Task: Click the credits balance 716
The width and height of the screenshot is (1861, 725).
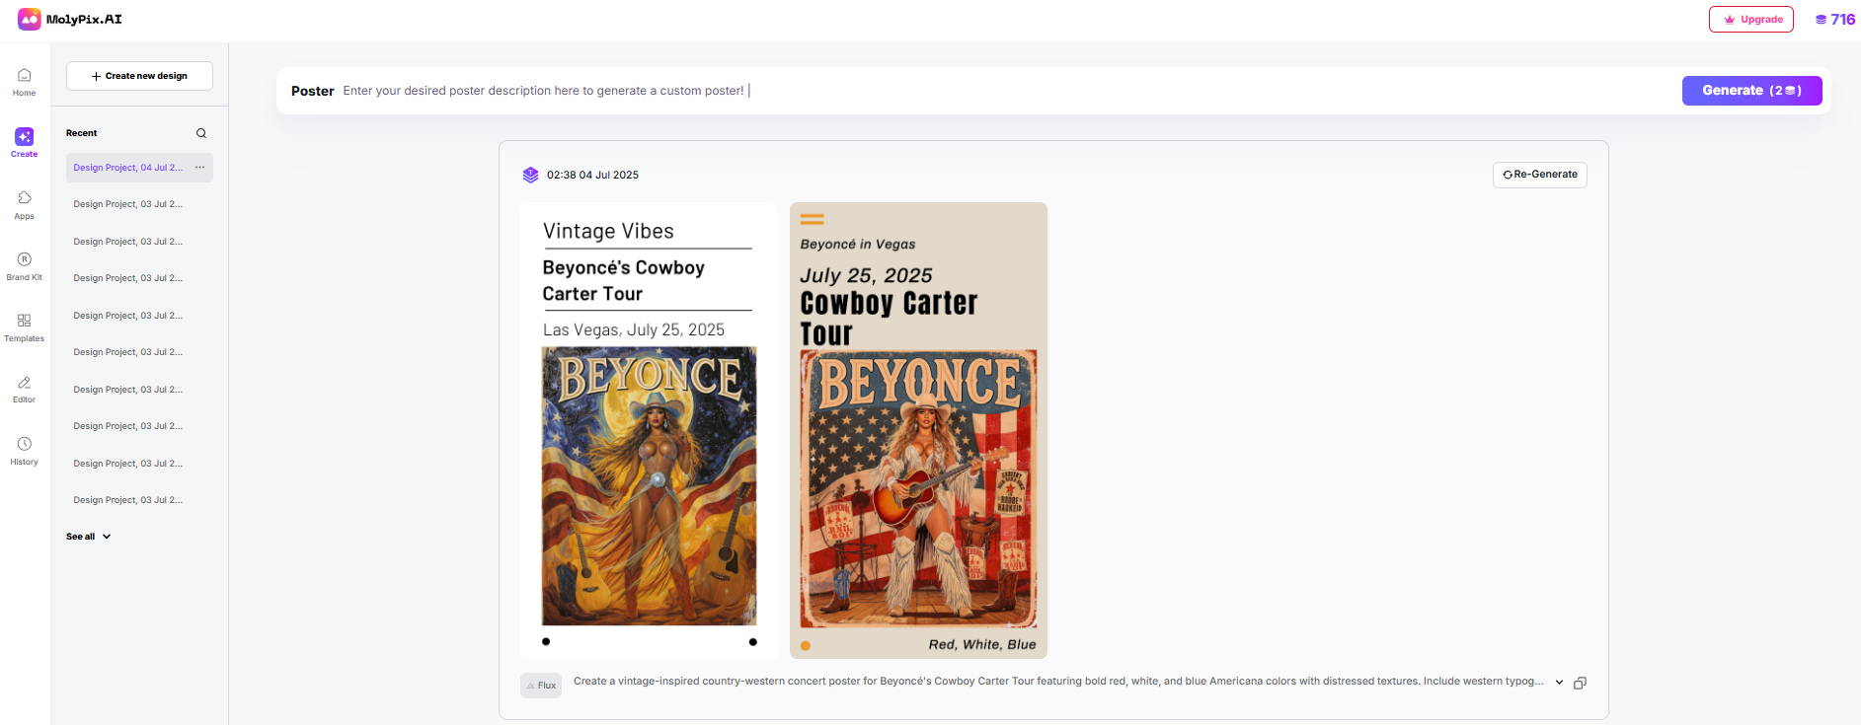Action: click(x=1835, y=20)
